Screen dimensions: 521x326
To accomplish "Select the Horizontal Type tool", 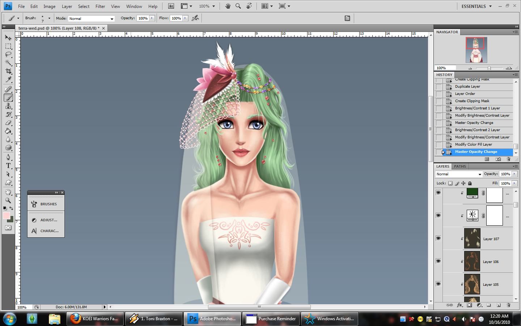I will click(8, 166).
